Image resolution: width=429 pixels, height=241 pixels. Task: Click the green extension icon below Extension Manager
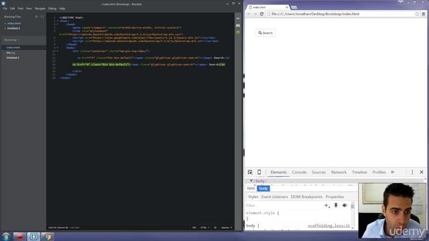coord(238,32)
